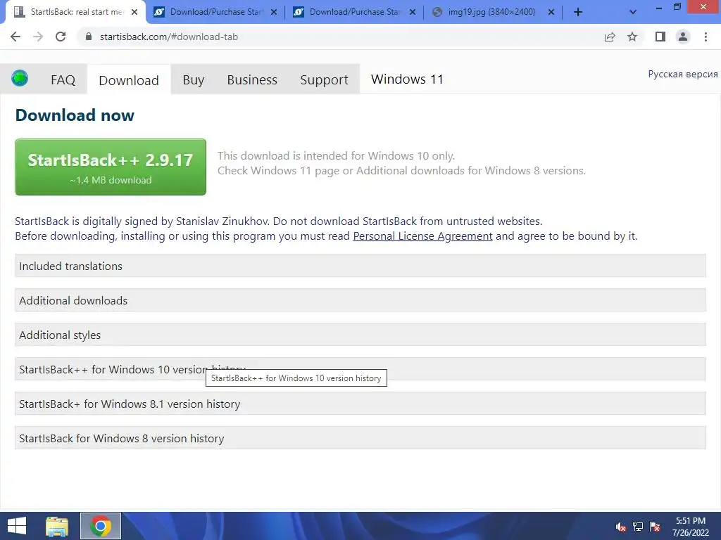Image resolution: width=721 pixels, height=540 pixels.
Task: Click the muted speaker tray icon
Action: 621,527
